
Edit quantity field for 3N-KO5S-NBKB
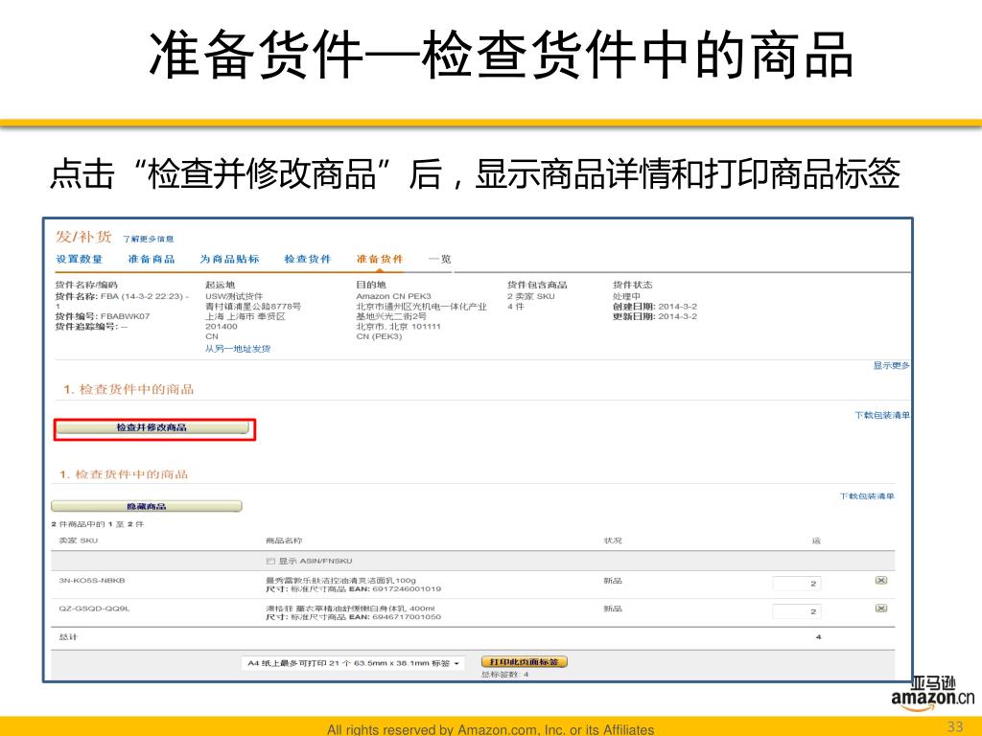[797, 584]
